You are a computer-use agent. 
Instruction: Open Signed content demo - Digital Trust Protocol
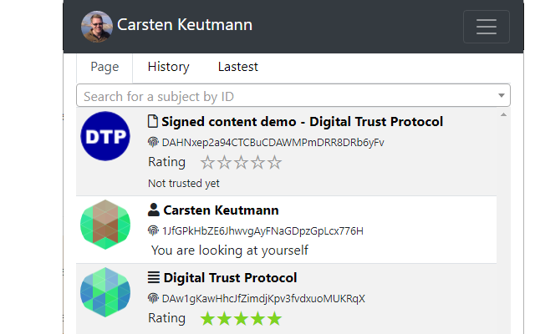pos(302,122)
